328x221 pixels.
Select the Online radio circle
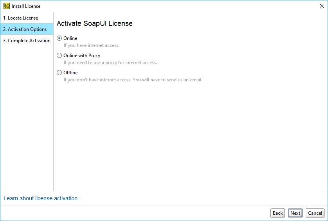click(59, 38)
